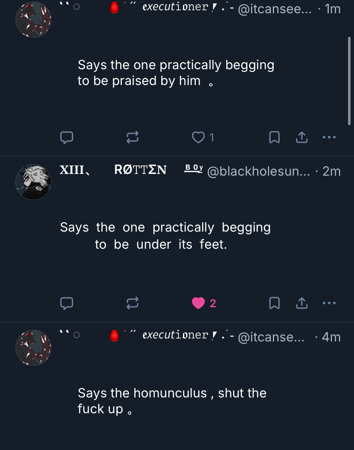The width and height of the screenshot is (354, 450).
Task: Open the avatar of the top executioner tweet
Action: [x=33, y=20]
